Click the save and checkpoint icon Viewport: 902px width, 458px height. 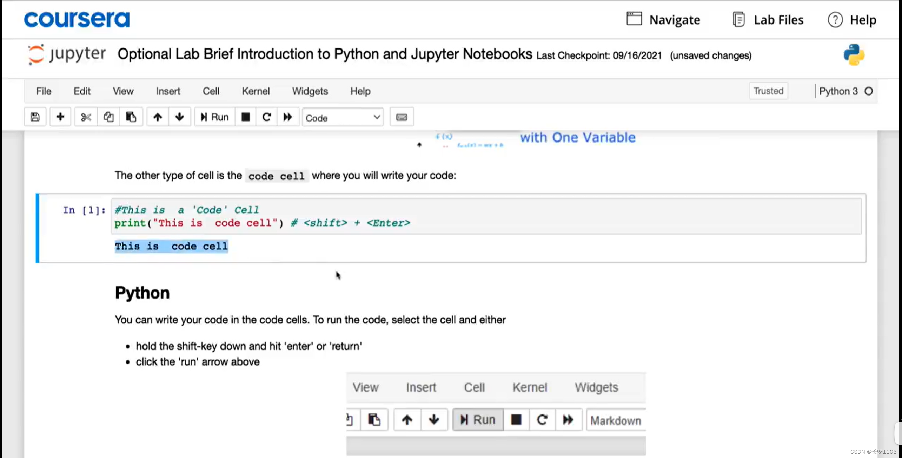[35, 117]
